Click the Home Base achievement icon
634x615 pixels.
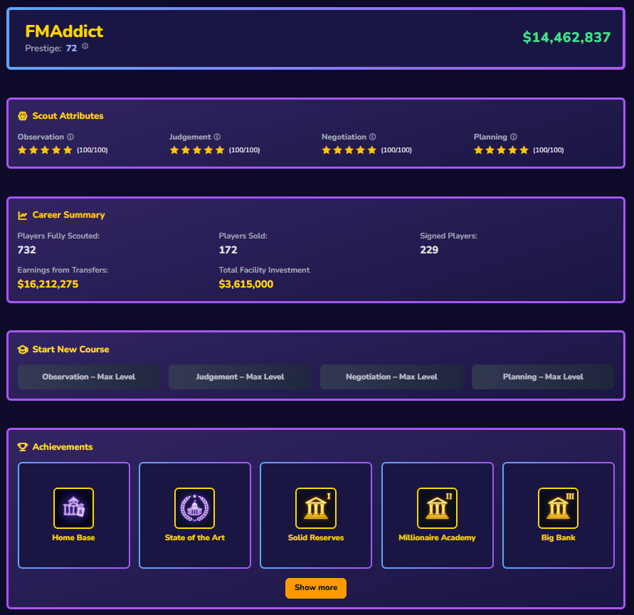[73, 508]
